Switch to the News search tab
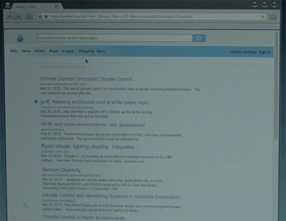 click(26, 51)
